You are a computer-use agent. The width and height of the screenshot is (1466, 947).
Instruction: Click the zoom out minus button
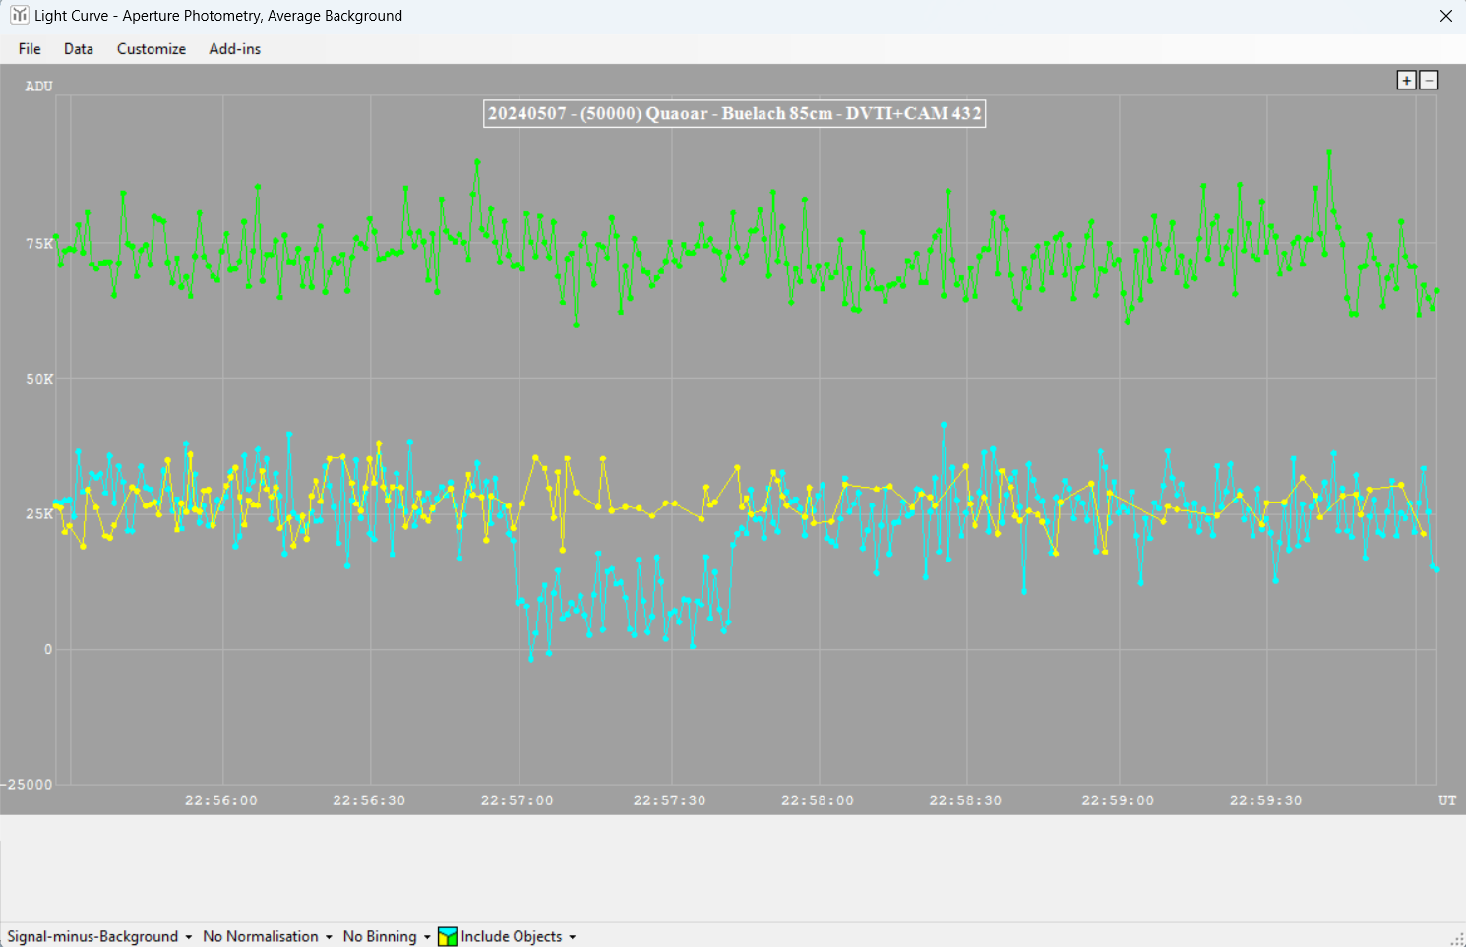point(1429,81)
